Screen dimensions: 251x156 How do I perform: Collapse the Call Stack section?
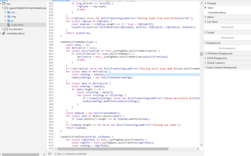206,22
